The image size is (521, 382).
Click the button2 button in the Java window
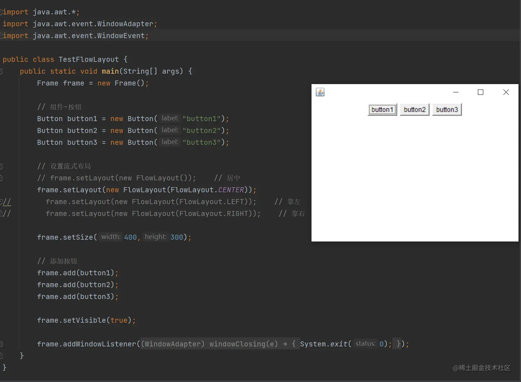415,110
